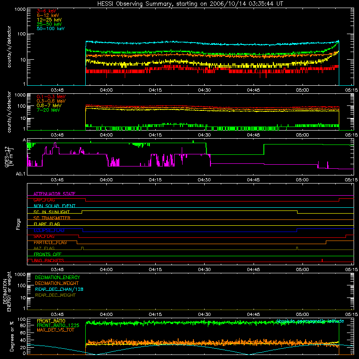Select the 0.1-0.3 MeV legend label
This screenshot has height=359, width=359.
click(x=51, y=96)
